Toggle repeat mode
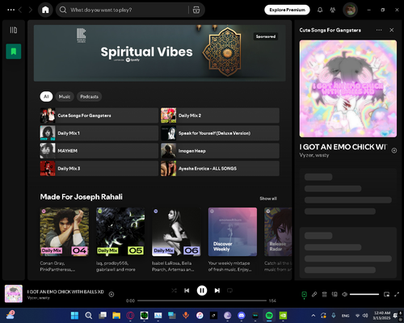The image size is (404, 323). 229,291
